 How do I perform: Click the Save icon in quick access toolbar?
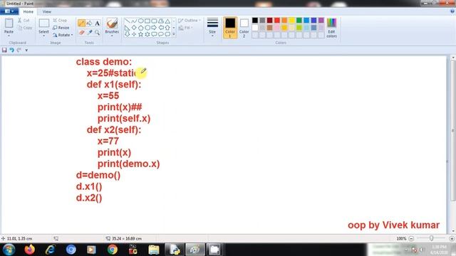[x=4, y=50]
